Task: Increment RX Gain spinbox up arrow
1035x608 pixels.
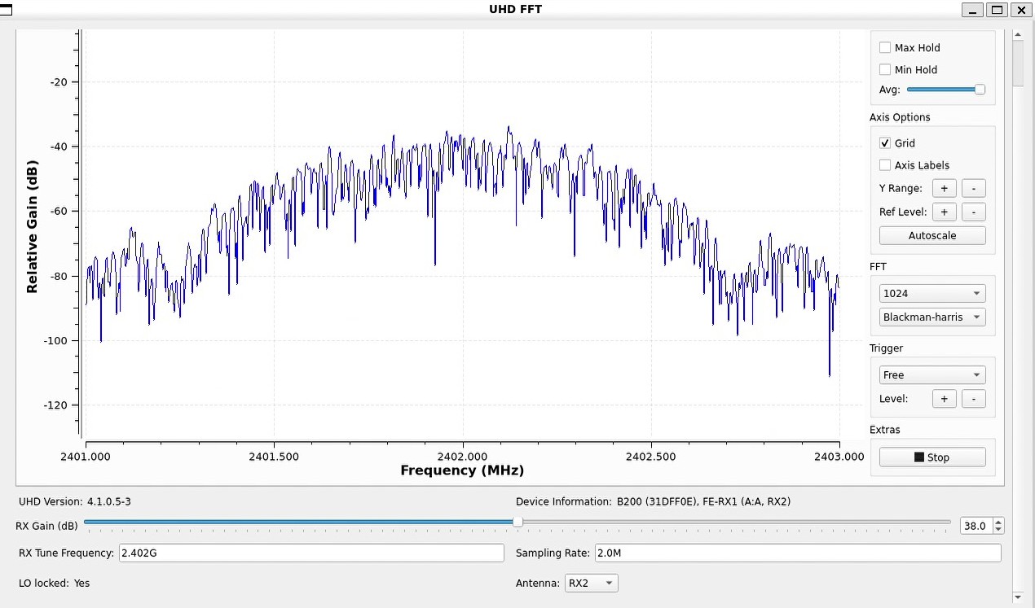Action: (x=998, y=523)
